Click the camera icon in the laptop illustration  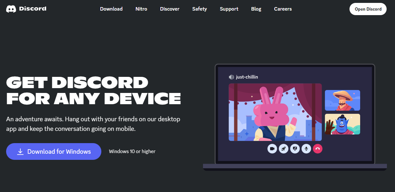pyautogui.click(x=272, y=149)
